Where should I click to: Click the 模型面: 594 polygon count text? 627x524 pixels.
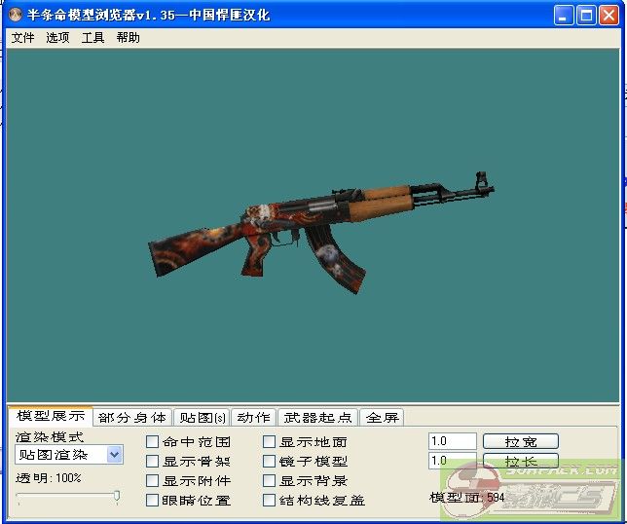[466, 498]
